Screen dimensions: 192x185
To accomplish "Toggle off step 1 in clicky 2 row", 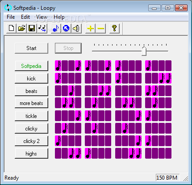I will [58, 141].
